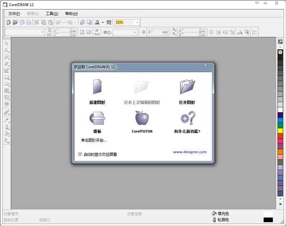
Task: Click the New document toolbar icon
Action: point(8,22)
